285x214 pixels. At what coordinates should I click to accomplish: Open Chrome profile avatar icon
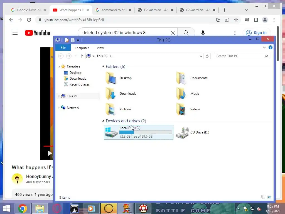point(265,20)
